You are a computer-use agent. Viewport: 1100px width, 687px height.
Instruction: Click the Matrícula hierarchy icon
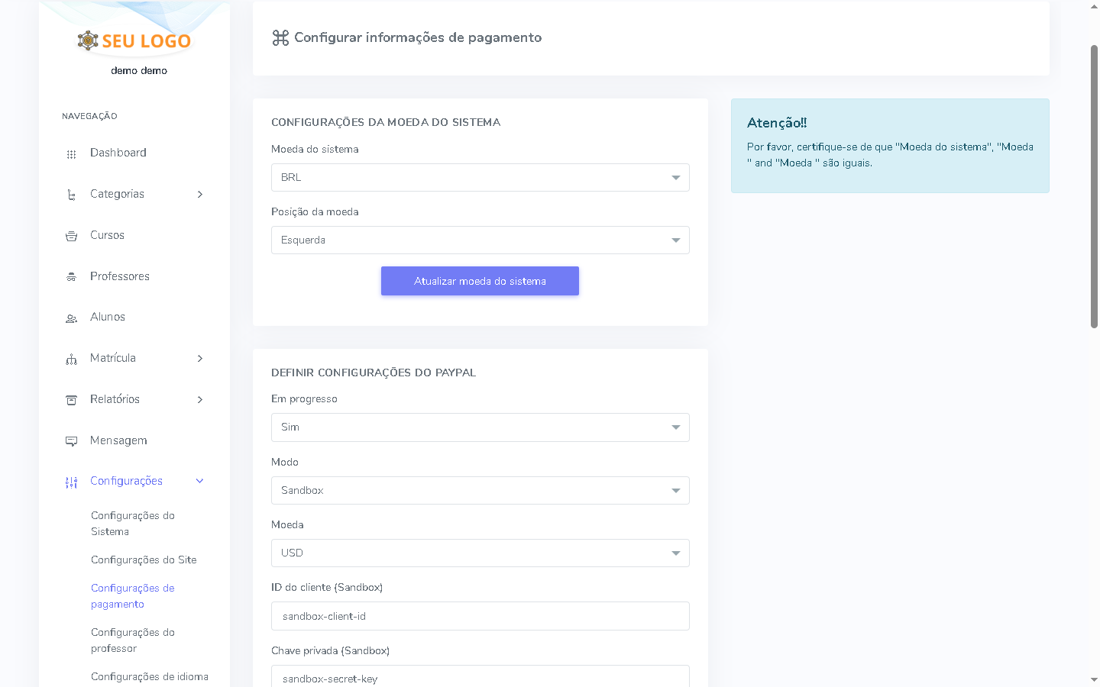point(71,359)
